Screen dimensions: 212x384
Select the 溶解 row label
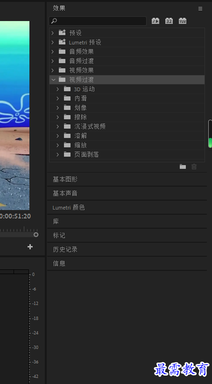[80, 136]
